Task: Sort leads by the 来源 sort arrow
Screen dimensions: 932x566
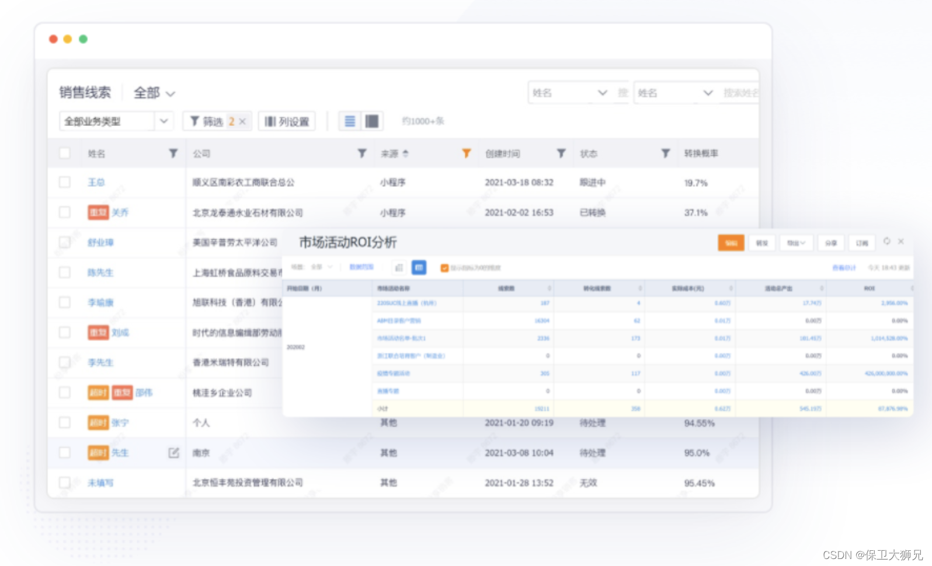Action: tap(405, 153)
